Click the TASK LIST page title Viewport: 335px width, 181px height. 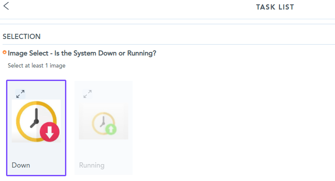click(x=275, y=7)
